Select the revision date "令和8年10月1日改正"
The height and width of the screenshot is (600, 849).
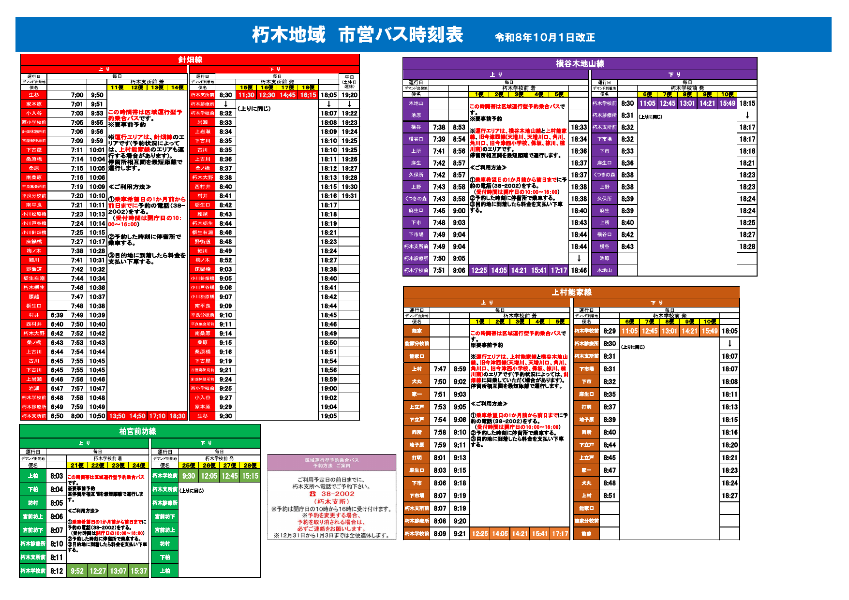click(x=545, y=37)
